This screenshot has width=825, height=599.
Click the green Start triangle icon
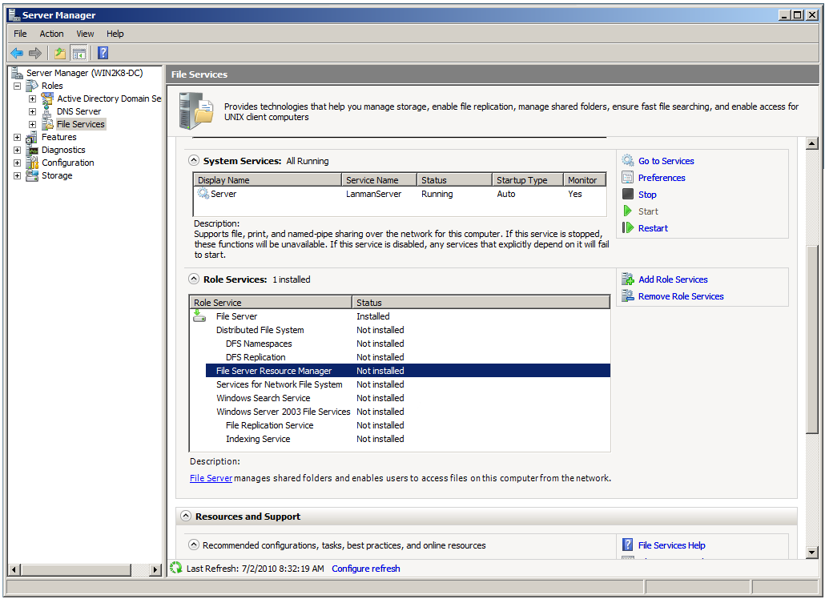(x=627, y=211)
